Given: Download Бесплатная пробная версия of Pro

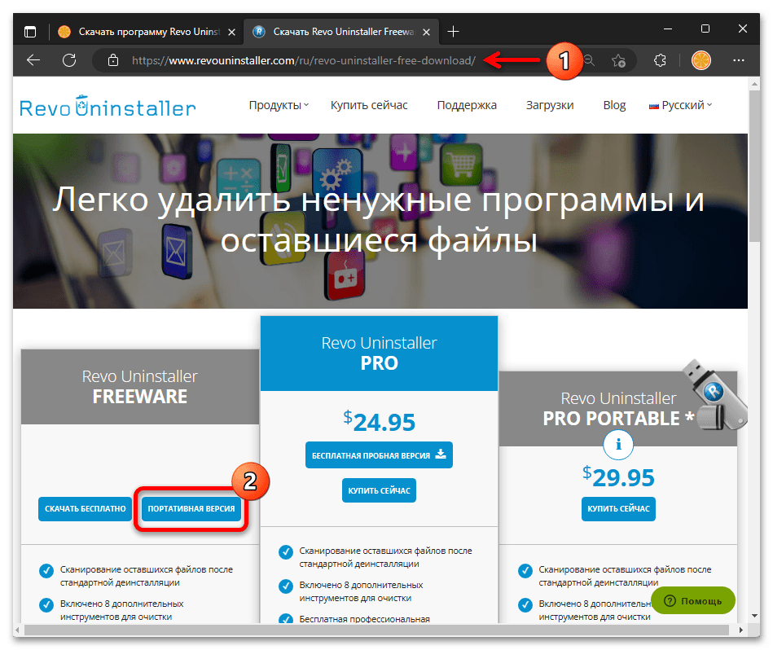Looking at the screenshot, I should click(x=379, y=455).
